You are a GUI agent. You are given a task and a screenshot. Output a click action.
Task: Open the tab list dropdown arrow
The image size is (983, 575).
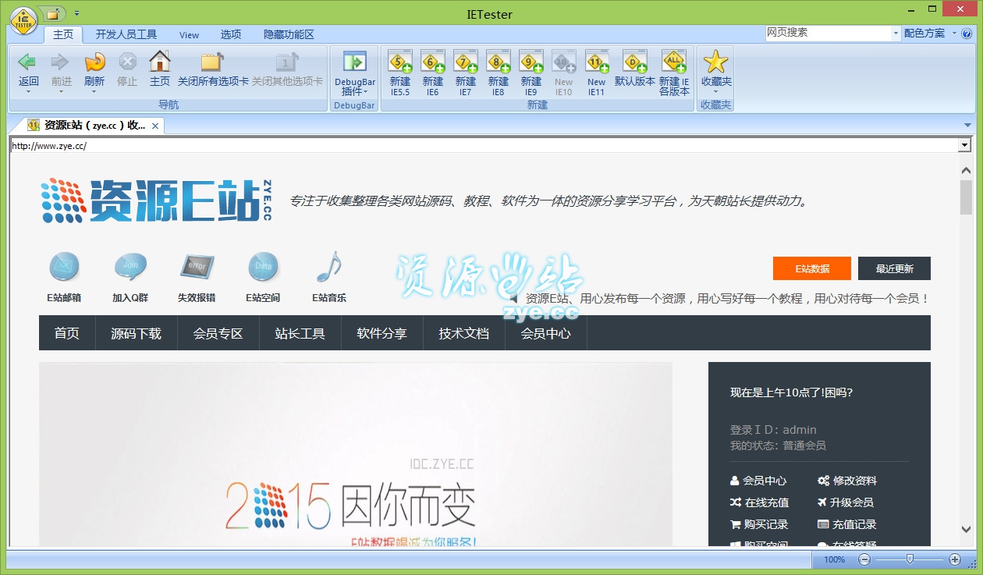(967, 125)
